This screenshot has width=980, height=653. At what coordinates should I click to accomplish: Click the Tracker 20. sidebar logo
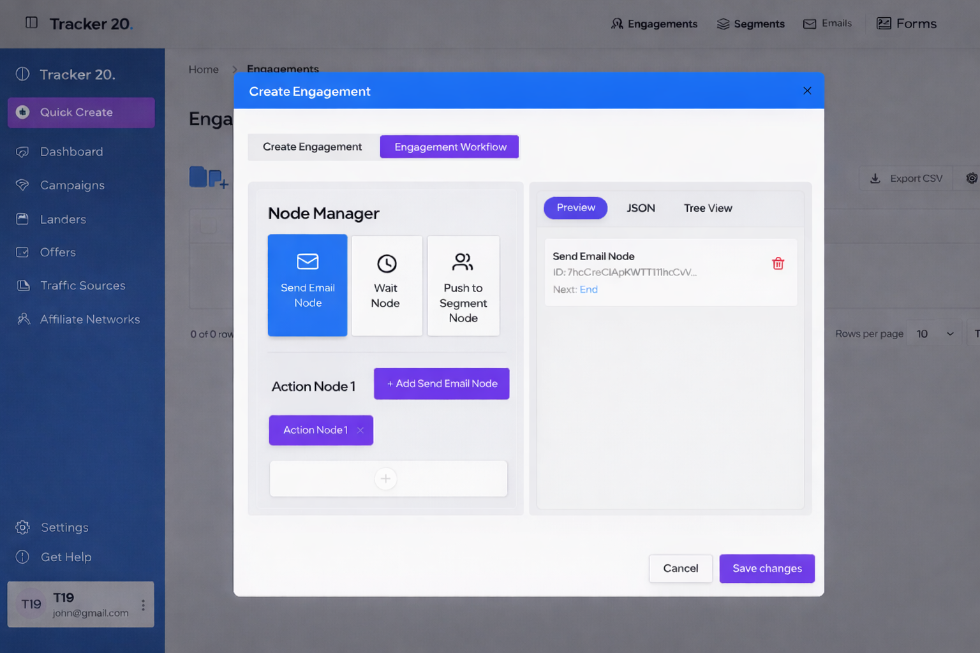click(66, 75)
